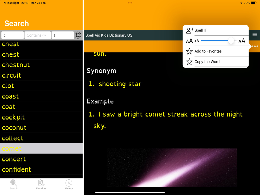Tap the Spell IT speaking person icon

tap(189, 30)
